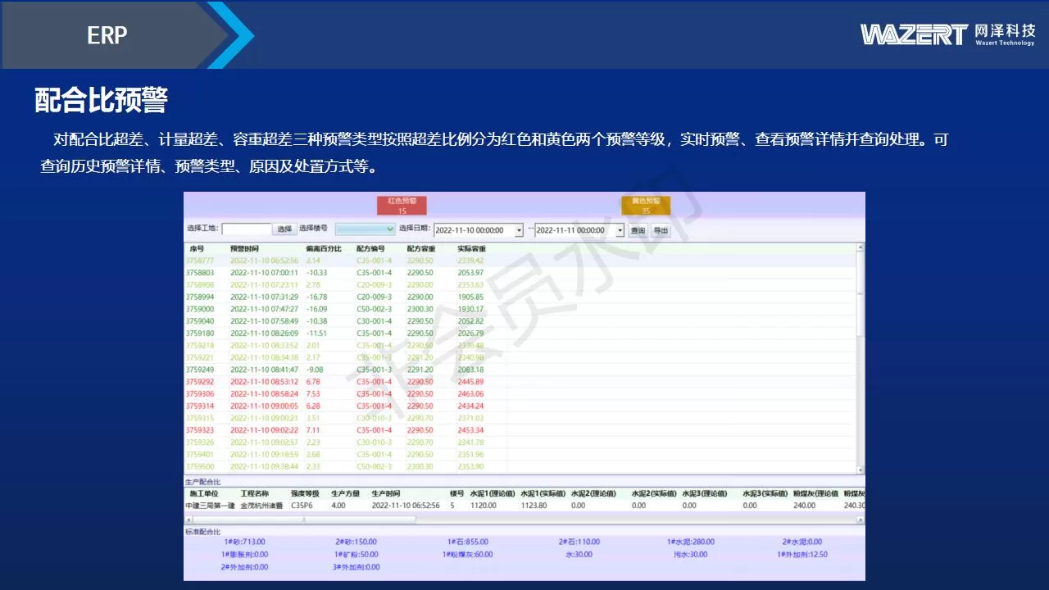Select alert row 3758777
The height and width of the screenshot is (590, 1049).
520,261
